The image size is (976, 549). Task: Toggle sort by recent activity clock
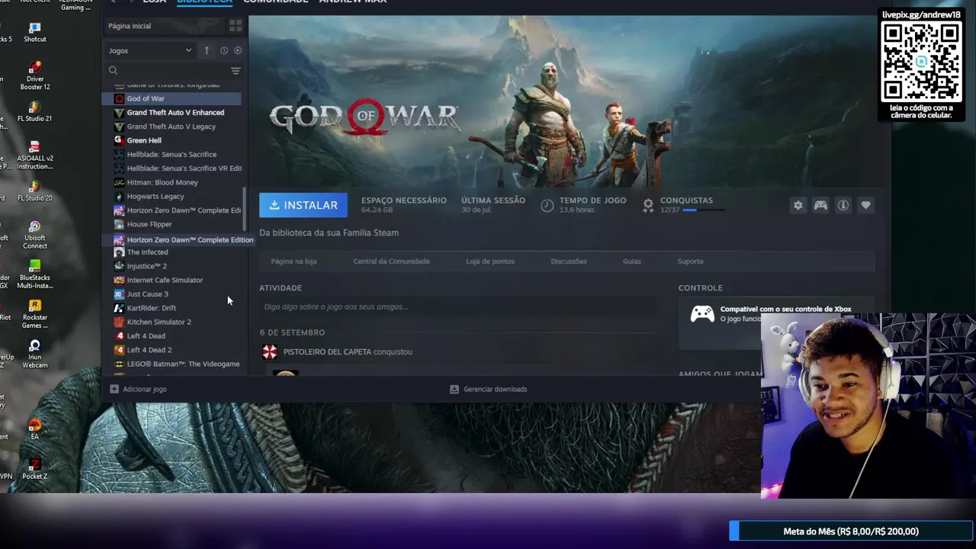(x=224, y=50)
